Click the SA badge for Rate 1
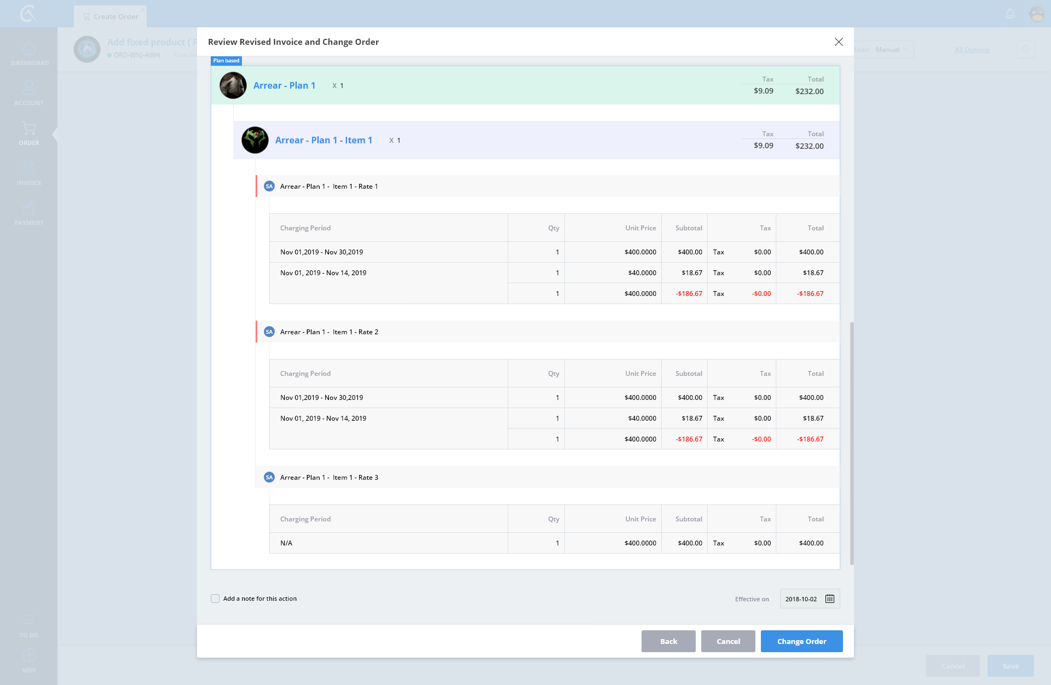 click(269, 187)
